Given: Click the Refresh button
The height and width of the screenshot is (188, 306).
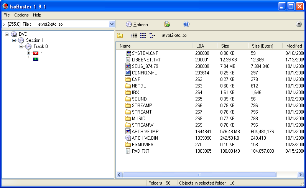Looking at the screenshot, I should click(137, 24).
